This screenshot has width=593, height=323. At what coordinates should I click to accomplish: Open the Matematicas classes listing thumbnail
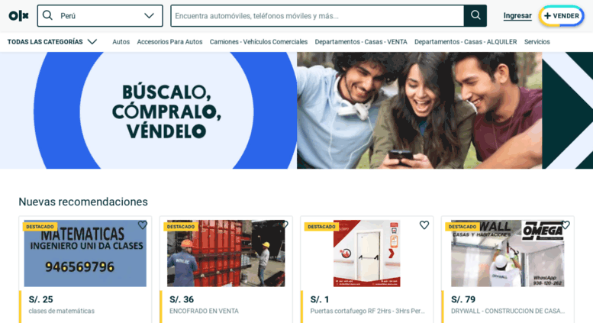tap(85, 254)
